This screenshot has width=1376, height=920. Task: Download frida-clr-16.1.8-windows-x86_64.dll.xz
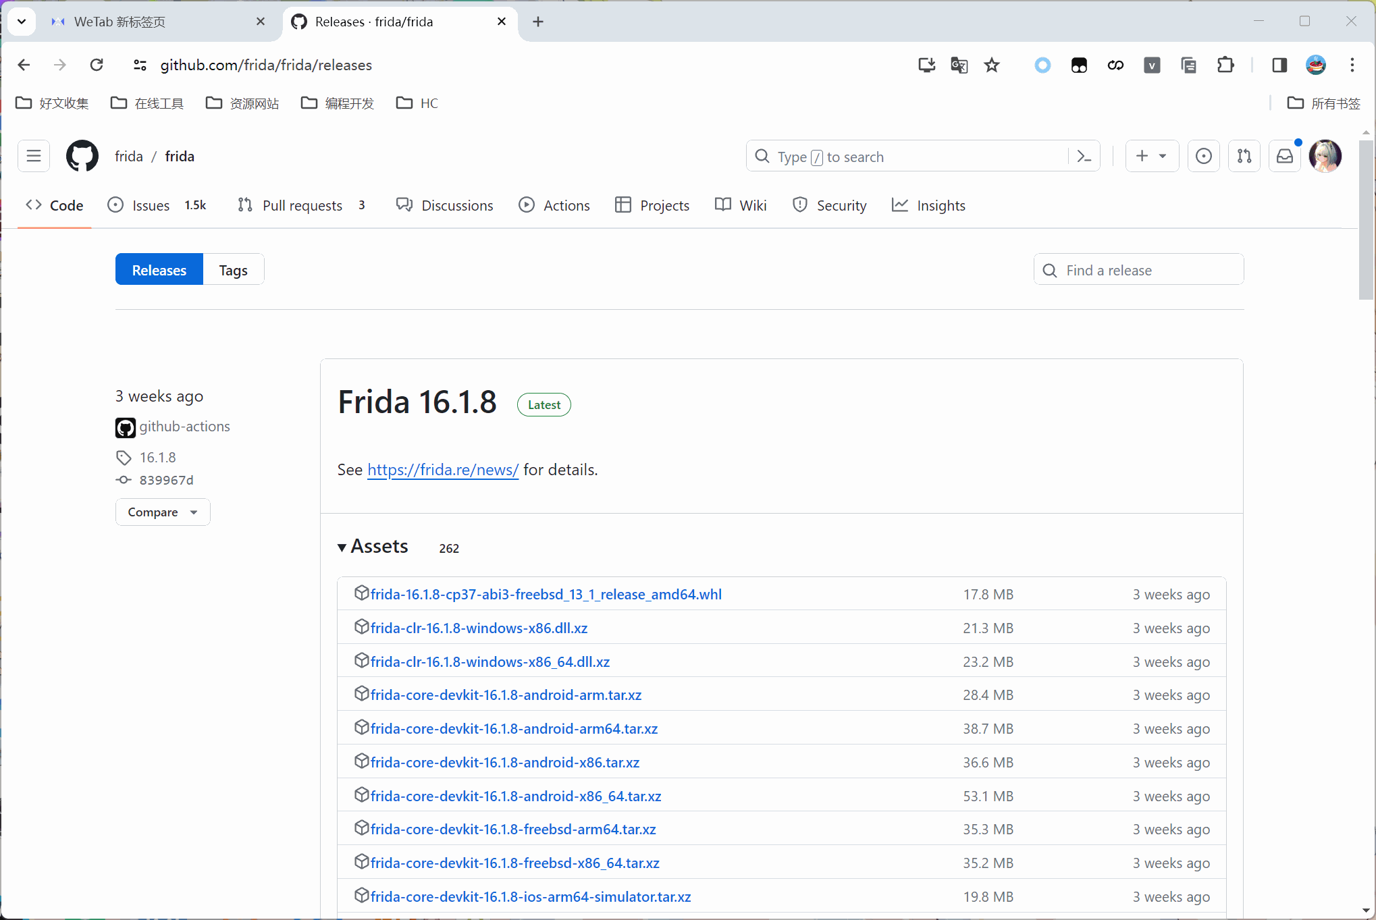(489, 661)
